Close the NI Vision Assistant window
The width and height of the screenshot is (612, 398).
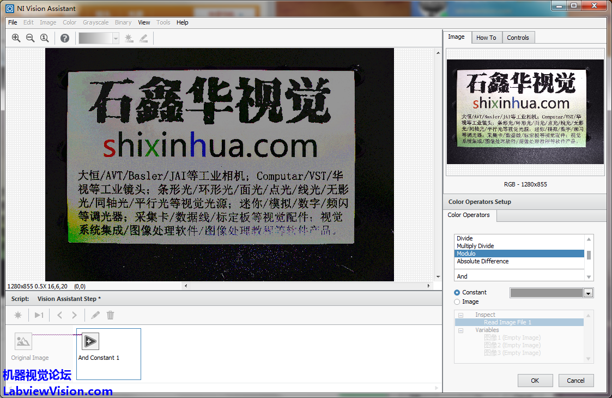594,6
